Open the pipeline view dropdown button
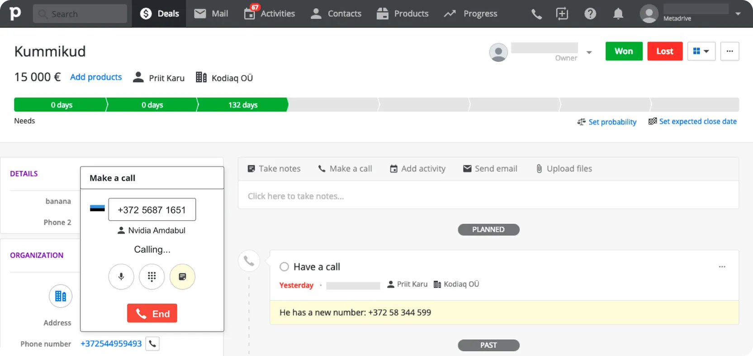This screenshot has width=753, height=356. coord(701,51)
